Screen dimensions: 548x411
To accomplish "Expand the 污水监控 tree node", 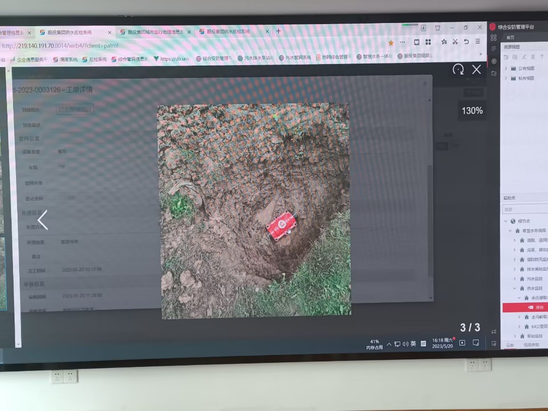I will pos(514,279).
